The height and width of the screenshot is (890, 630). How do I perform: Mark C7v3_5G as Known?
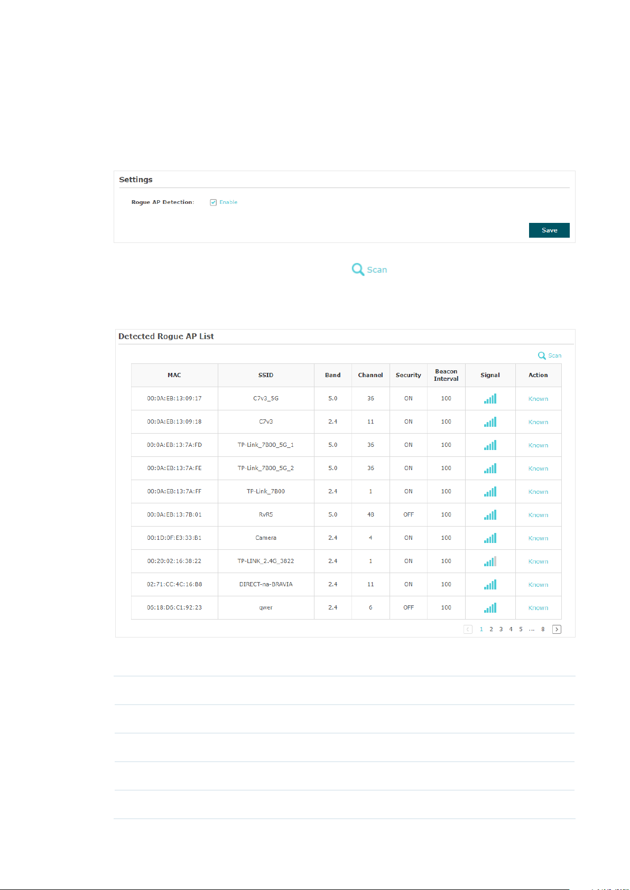click(538, 399)
